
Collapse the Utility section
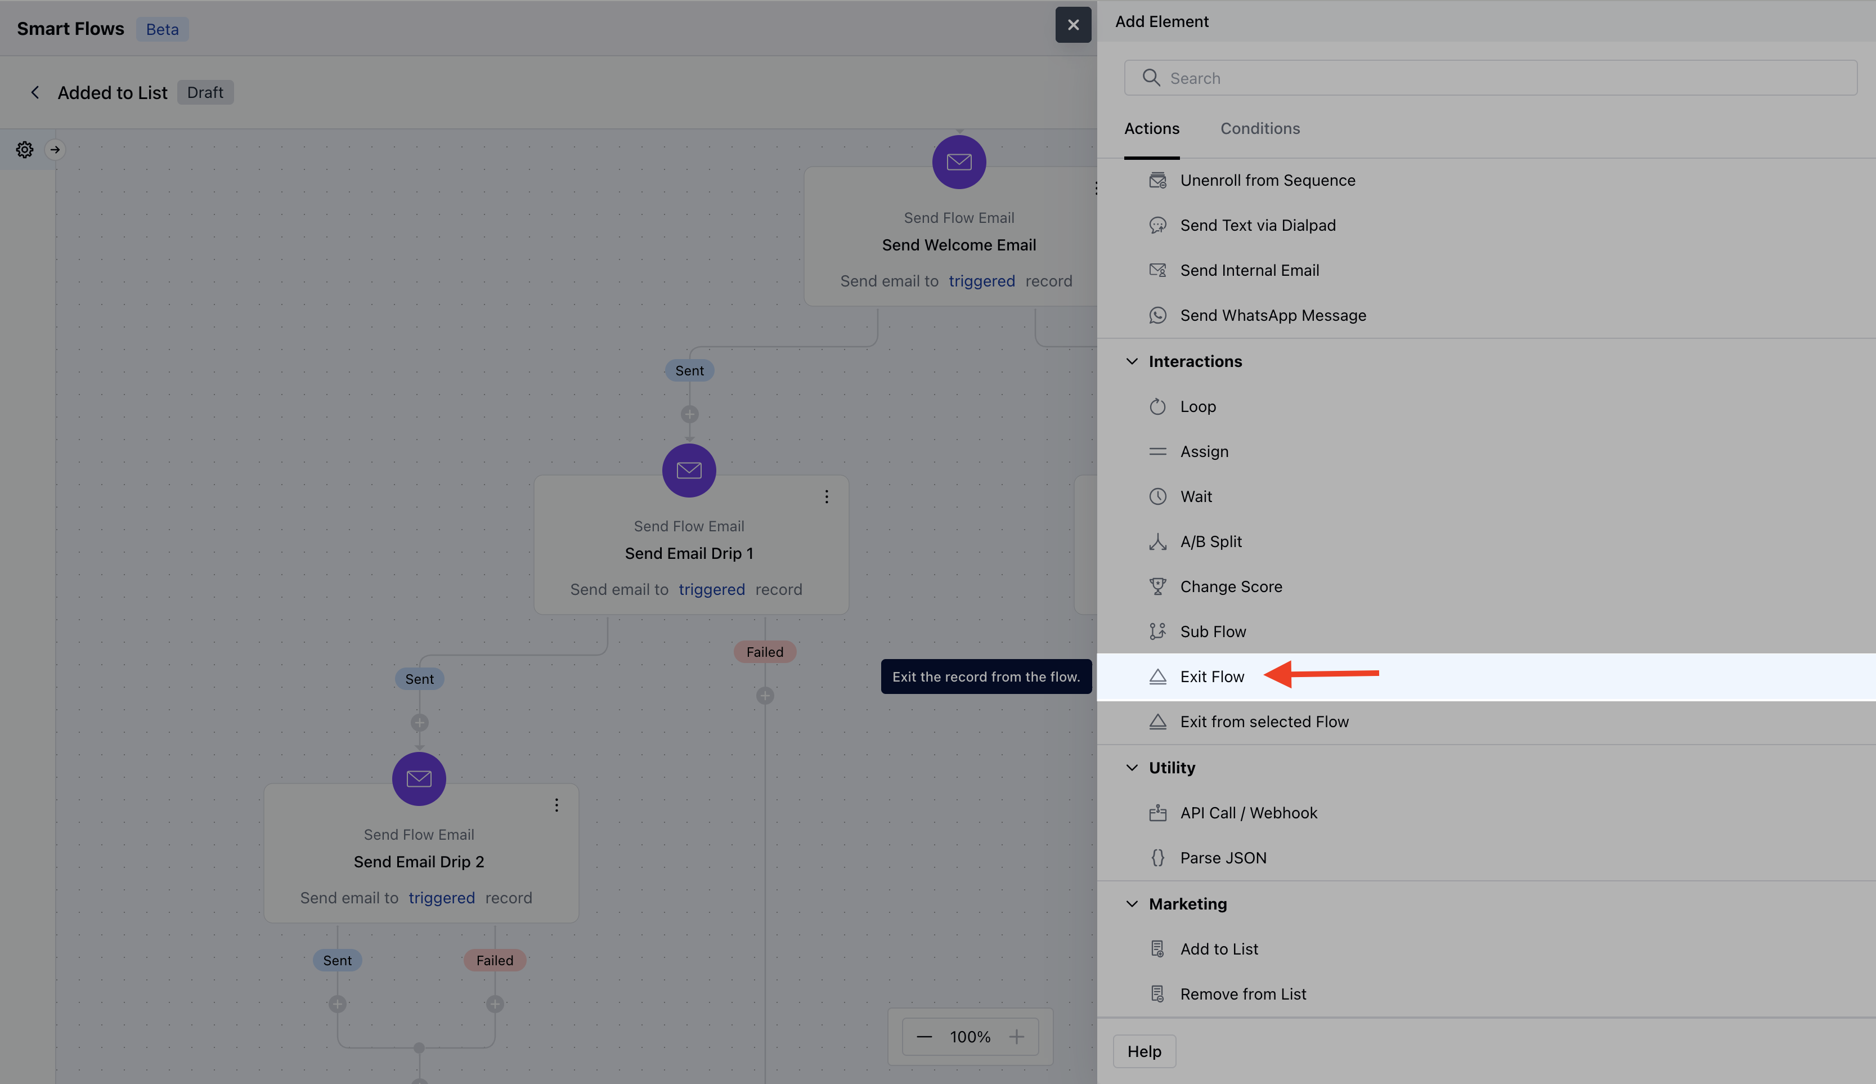(1132, 768)
